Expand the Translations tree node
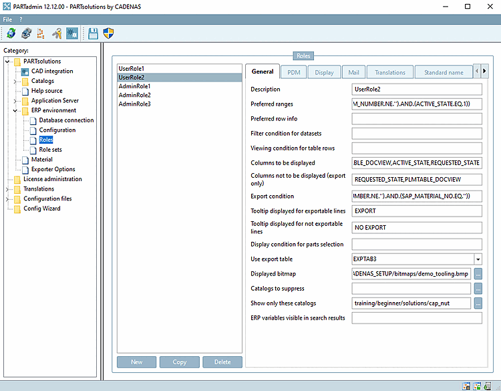Viewport: 501px width, 391px height. pyautogui.click(x=7, y=189)
